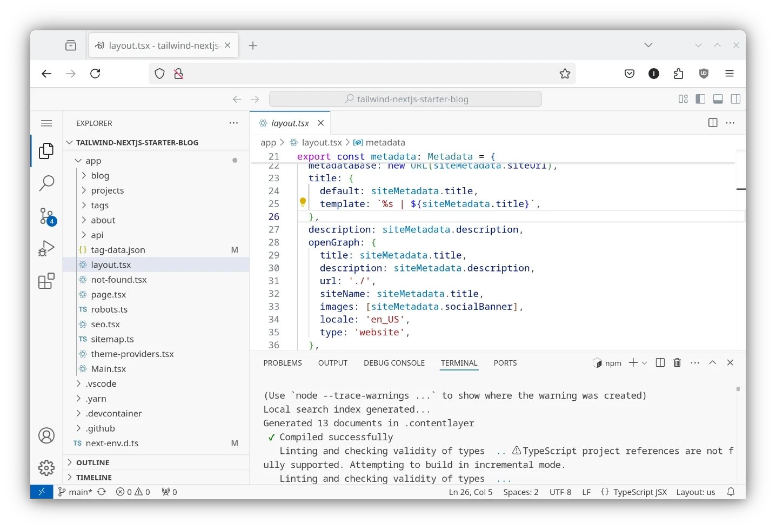Click the TypeScript JSX language mode
This screenshot has width=776, height=529.
[640, 492]
